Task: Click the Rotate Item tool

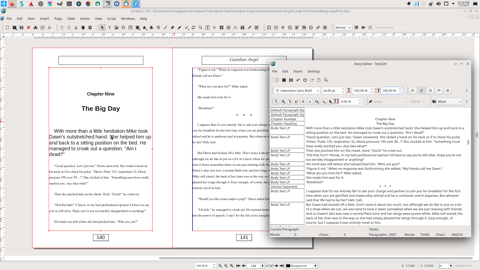Action: (x=193, y=27)
